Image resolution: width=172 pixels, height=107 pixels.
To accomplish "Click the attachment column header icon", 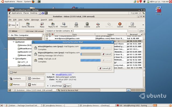I will (x=50, y=35).
